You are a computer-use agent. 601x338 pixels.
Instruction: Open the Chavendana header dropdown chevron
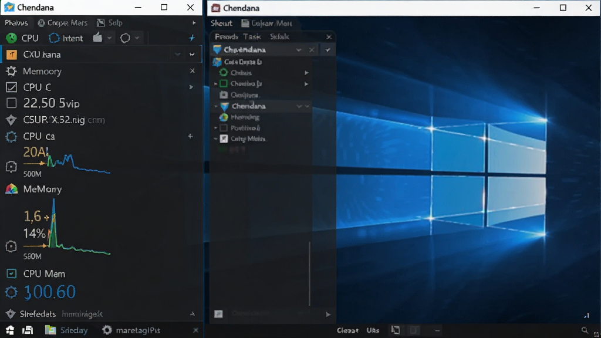(x=299, y=50)
